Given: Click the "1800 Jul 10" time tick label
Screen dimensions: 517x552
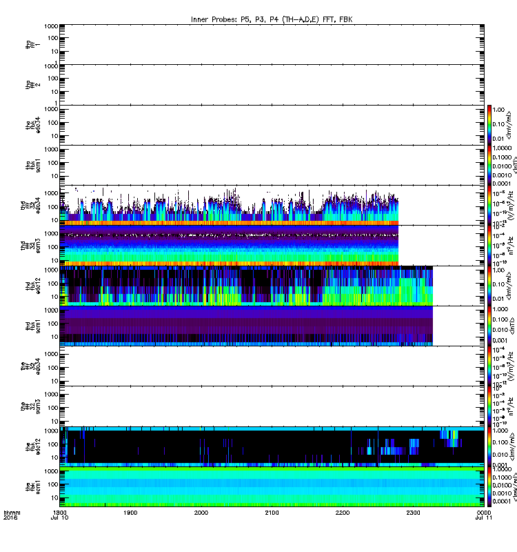Looking at the screenshot, I should pos(60,515).
